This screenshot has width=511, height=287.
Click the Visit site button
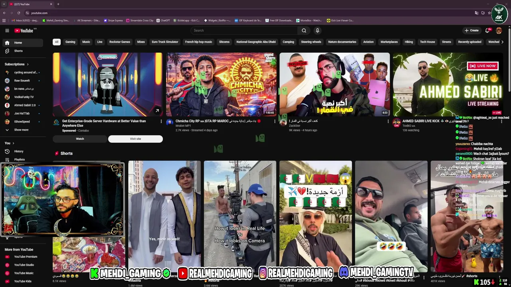click(135, 139)
